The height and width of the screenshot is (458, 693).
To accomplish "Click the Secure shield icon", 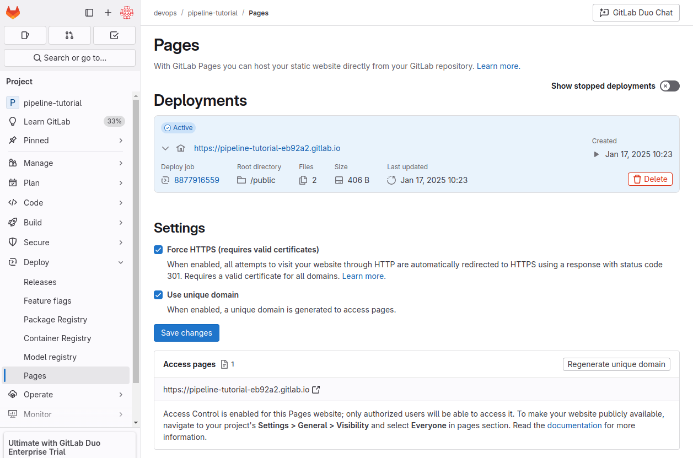I will tap(13, 242).
